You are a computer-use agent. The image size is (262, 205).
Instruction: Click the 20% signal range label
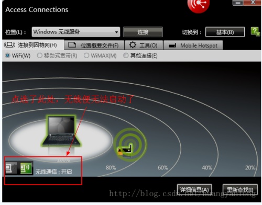coord(250,168)
